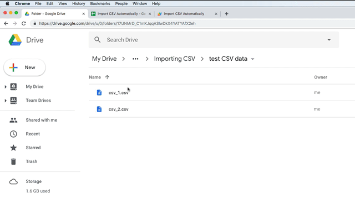This screenshot has height=199, width=355.
Task: Open search options dropdown arrow
Action: pyautogui.click(x=329, y=40)
